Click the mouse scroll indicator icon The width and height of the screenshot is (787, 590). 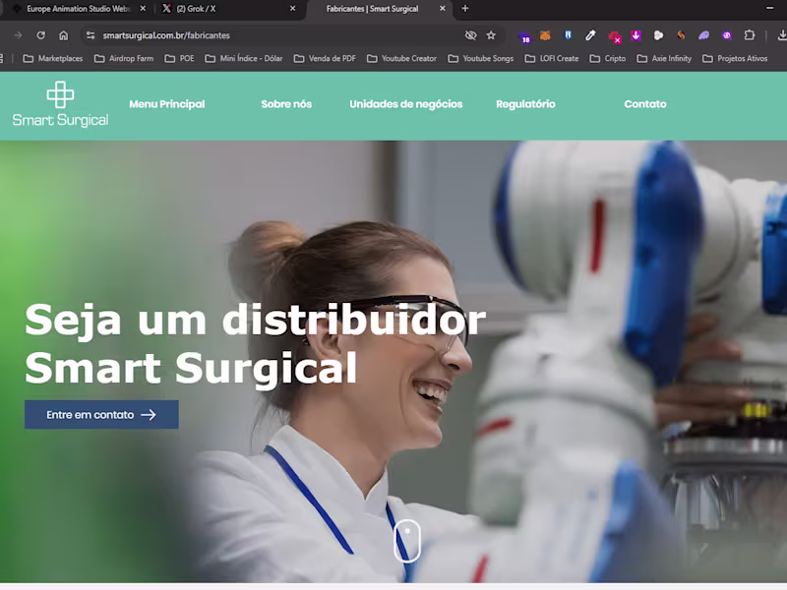pyautogui.click(x=407, y=541)
